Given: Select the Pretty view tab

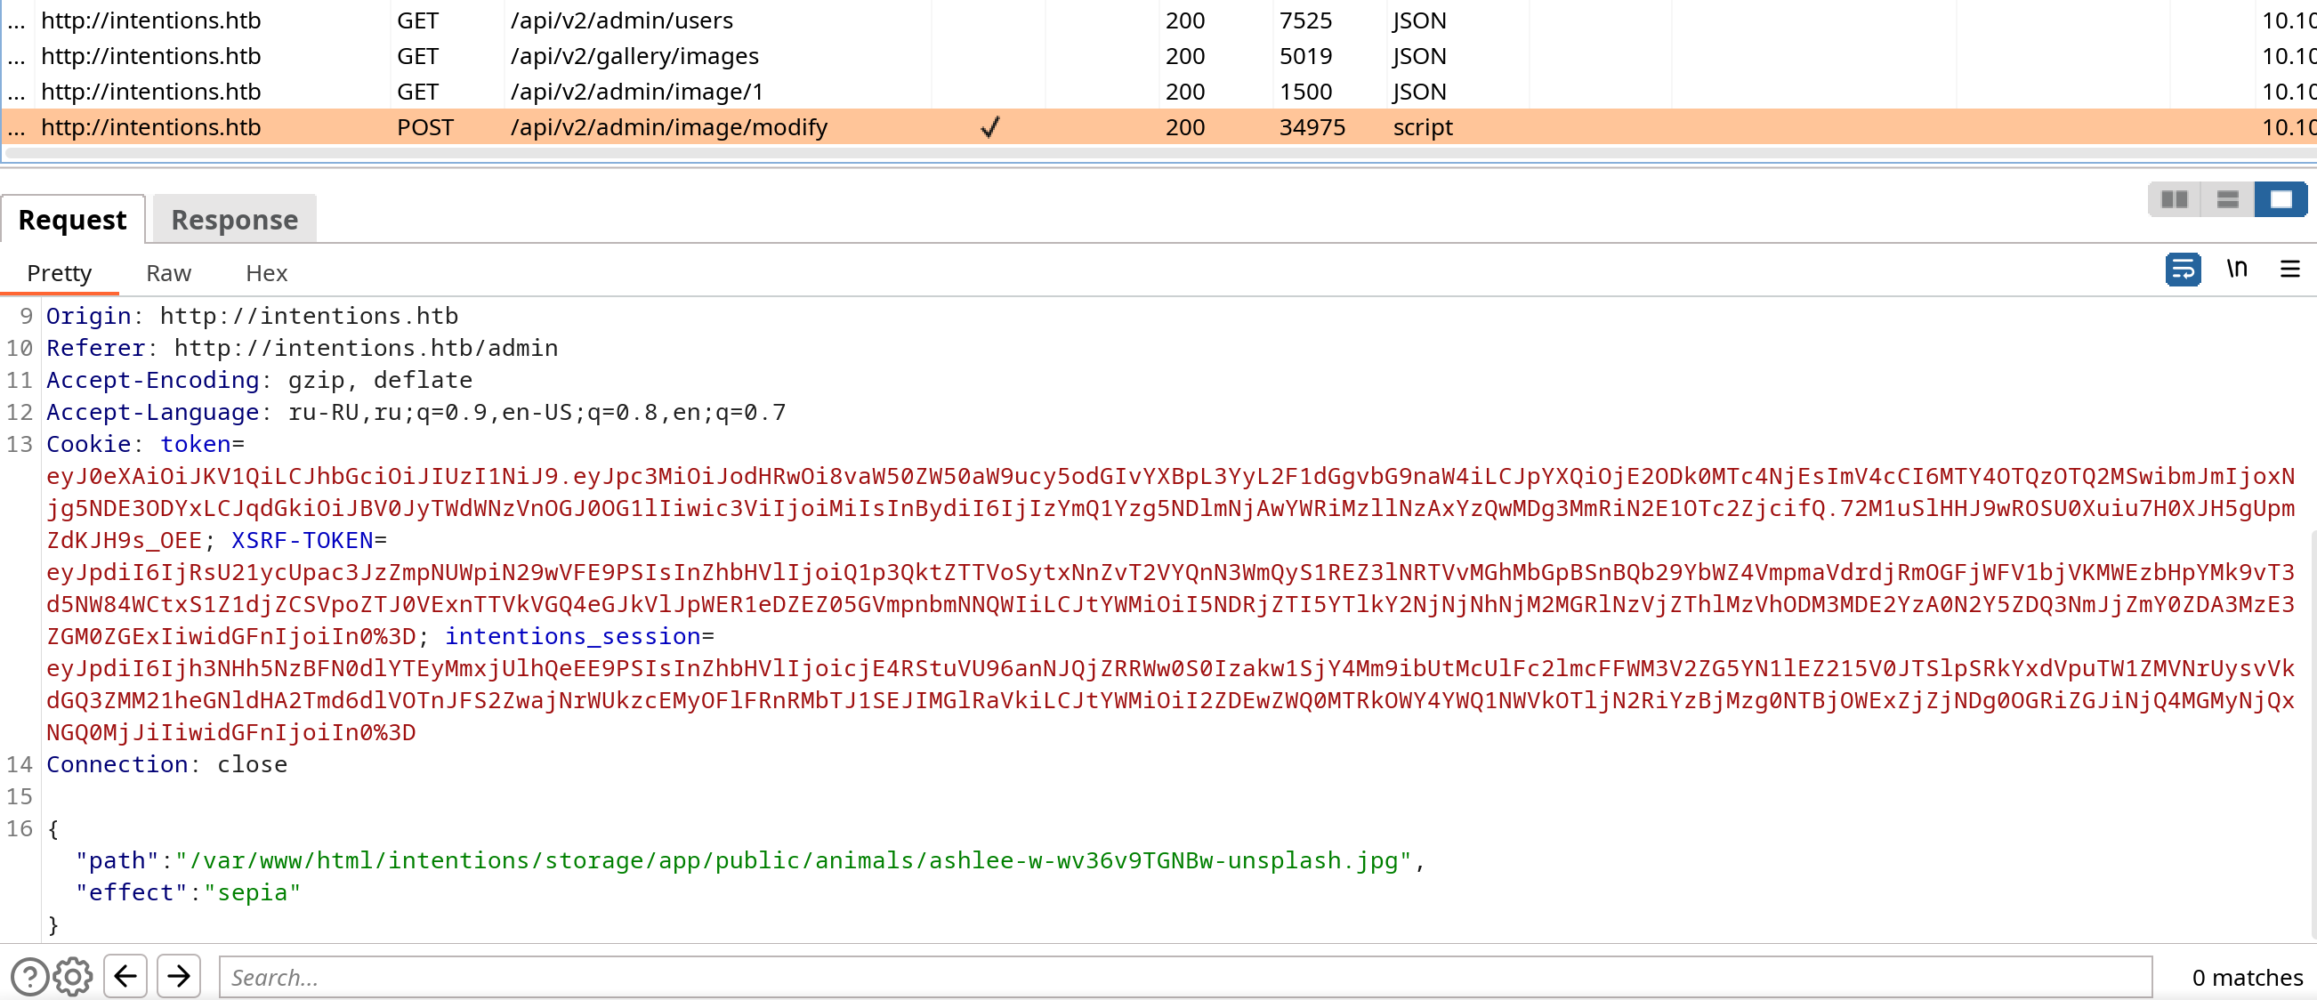Looking at the screenshot, I should tap(60, 273).
